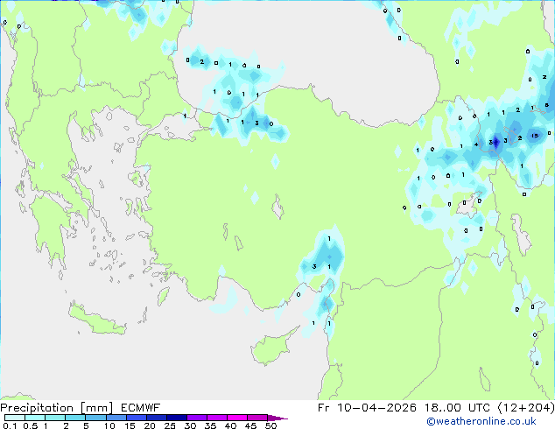
Task: Click the '40' legend scale label
Action: point(230,425)
